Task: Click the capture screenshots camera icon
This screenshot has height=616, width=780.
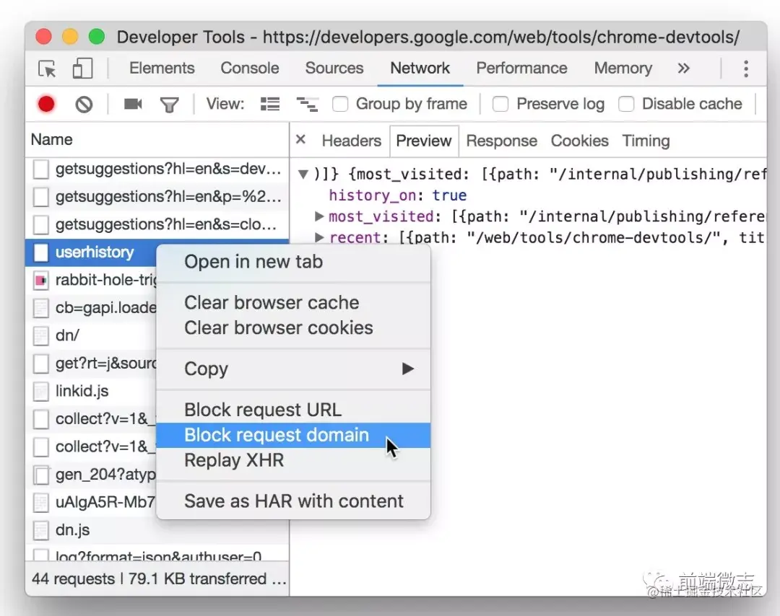Action: [x=133, y=104]
